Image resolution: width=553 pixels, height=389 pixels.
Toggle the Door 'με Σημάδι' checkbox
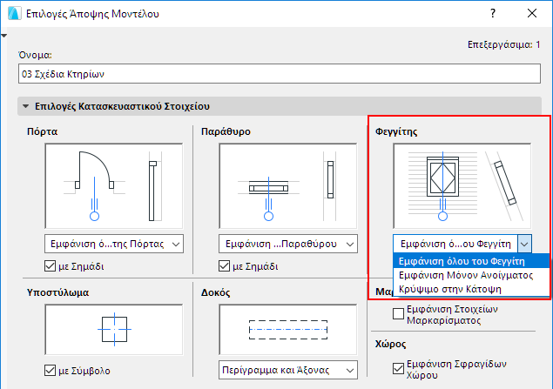51,266
